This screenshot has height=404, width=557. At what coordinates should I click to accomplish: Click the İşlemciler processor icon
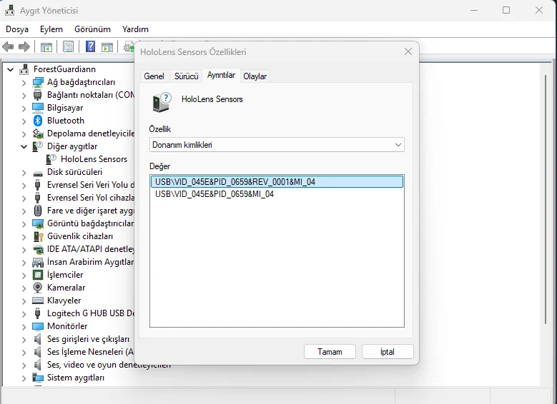38,275
